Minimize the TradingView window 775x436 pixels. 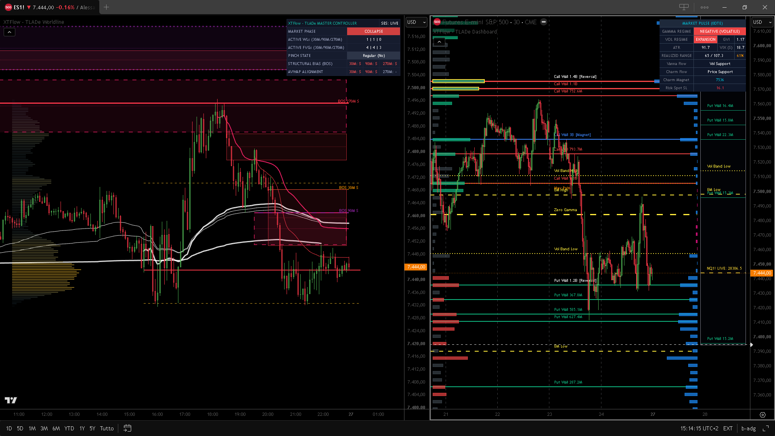725,7
